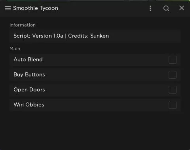Select the Main section header

[x=15, y=49]
